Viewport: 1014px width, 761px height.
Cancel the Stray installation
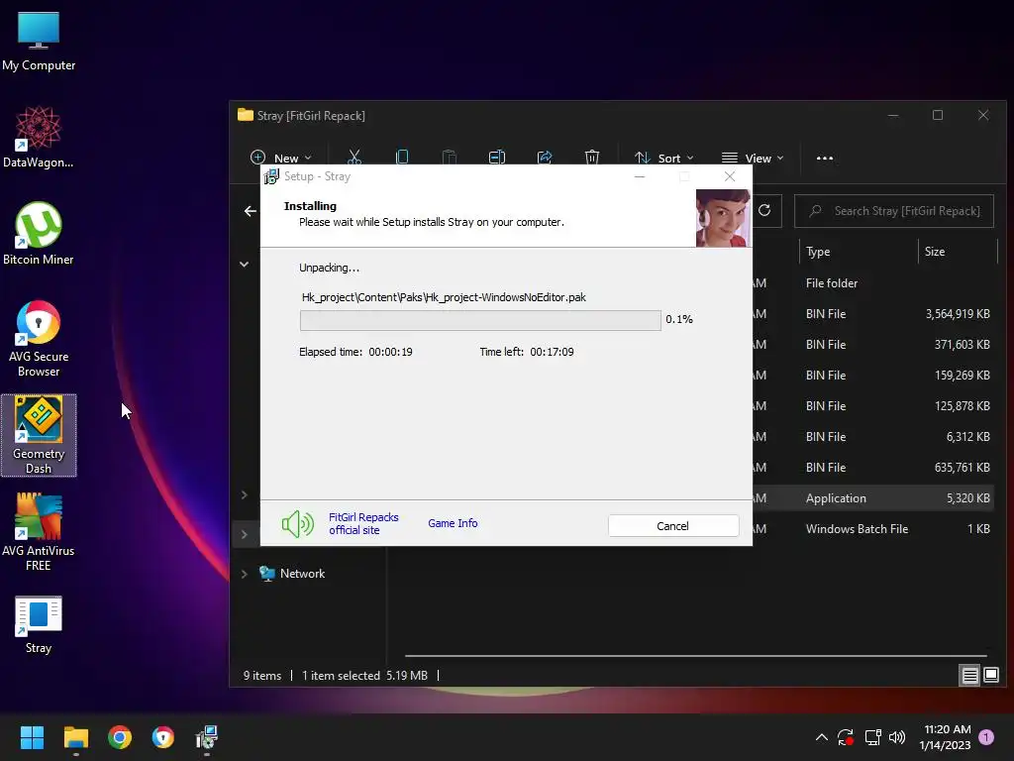click(x=672, y=526)
